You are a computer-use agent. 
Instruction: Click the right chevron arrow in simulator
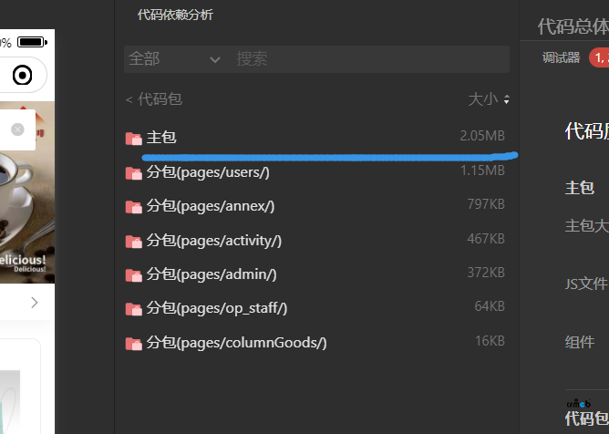click(35, 303)
